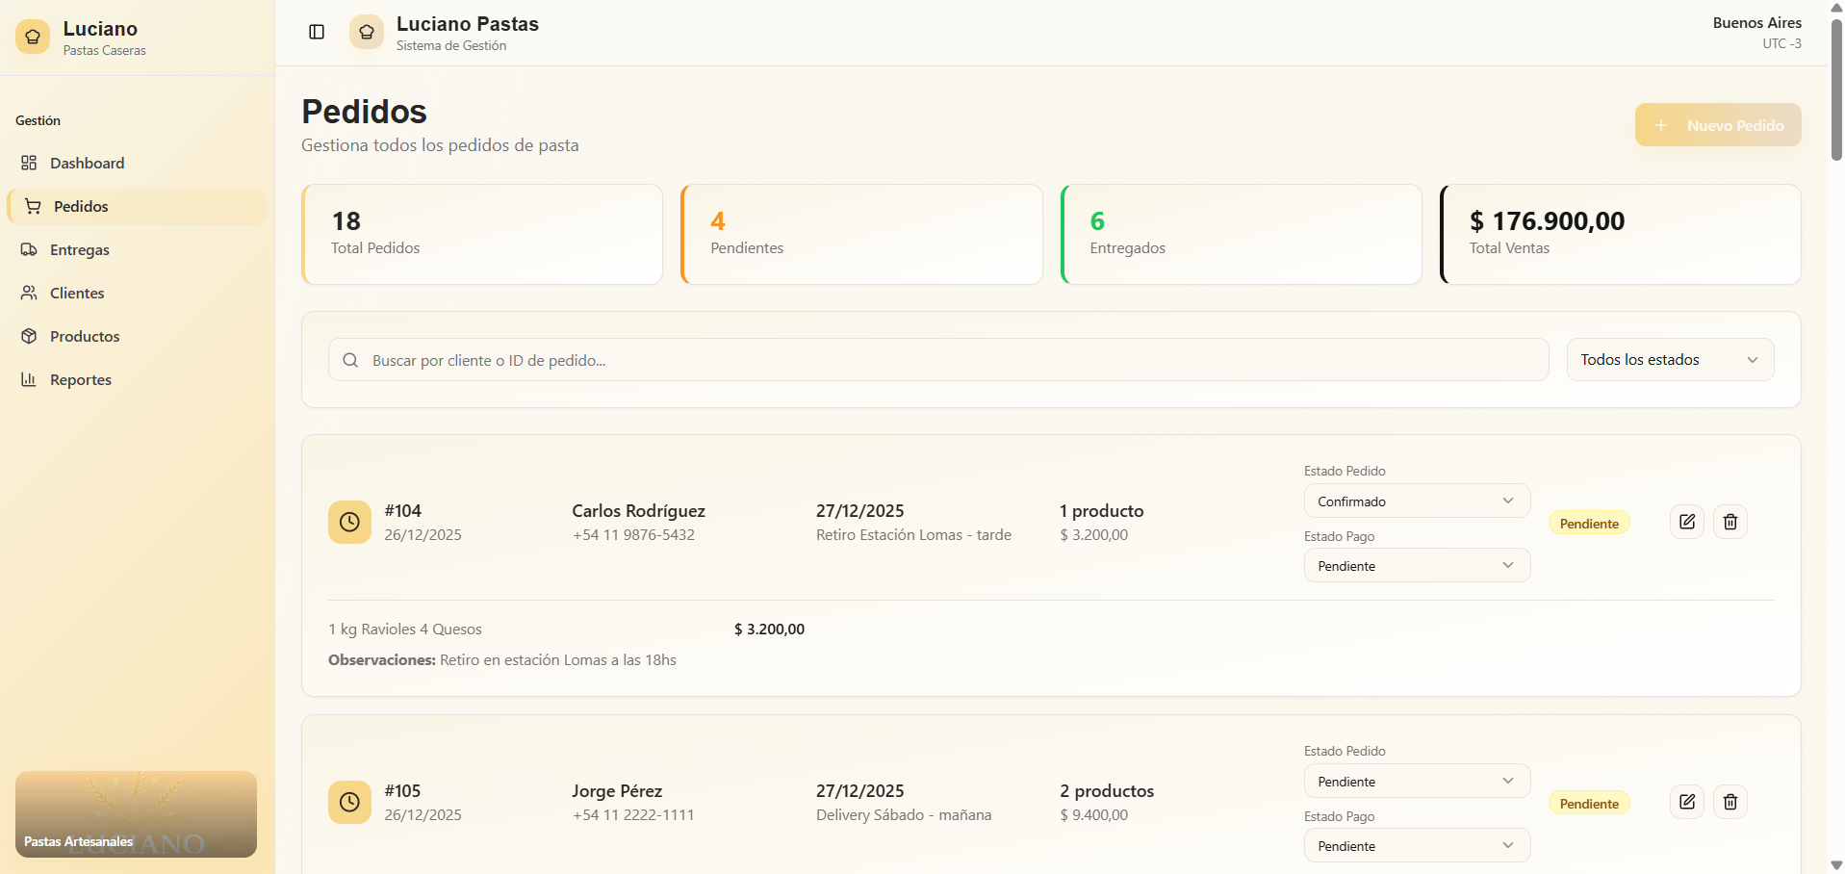Click the Pastas Artesanales banner image

coord(136,814)
